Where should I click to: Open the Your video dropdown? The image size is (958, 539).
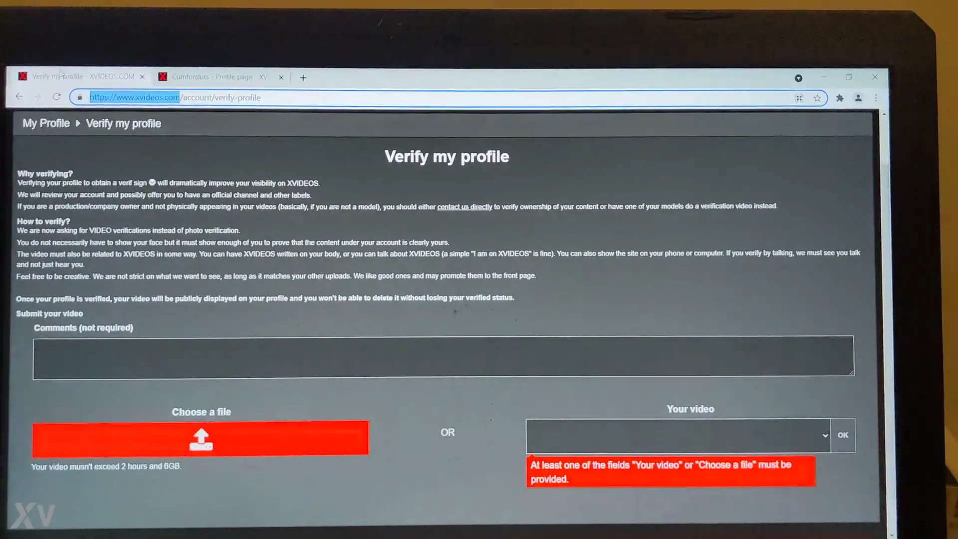click(x=678, y=436)
